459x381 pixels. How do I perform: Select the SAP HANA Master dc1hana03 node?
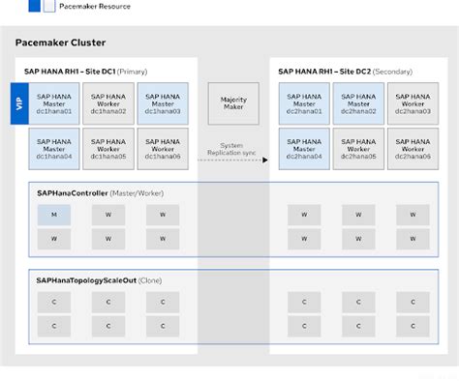163,103
